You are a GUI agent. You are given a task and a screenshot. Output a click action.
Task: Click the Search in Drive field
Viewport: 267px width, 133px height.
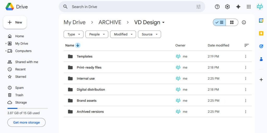132,7
